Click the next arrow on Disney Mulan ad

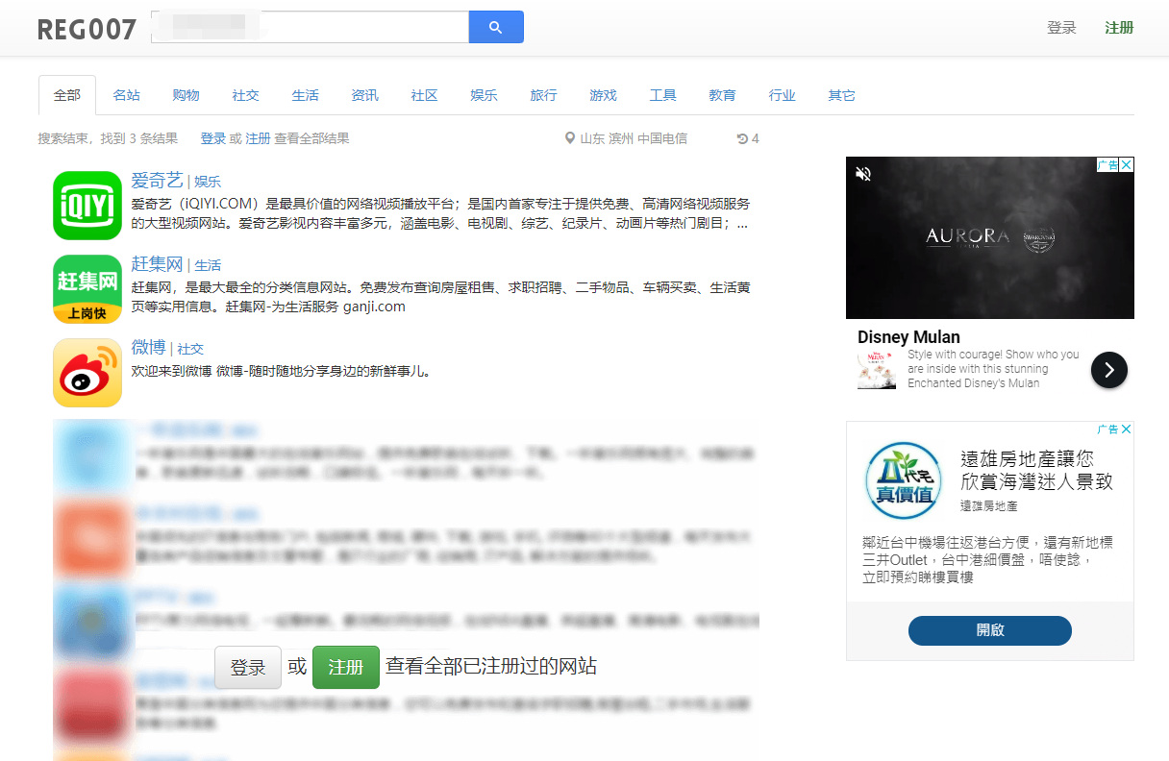(x=1108, y=370)
